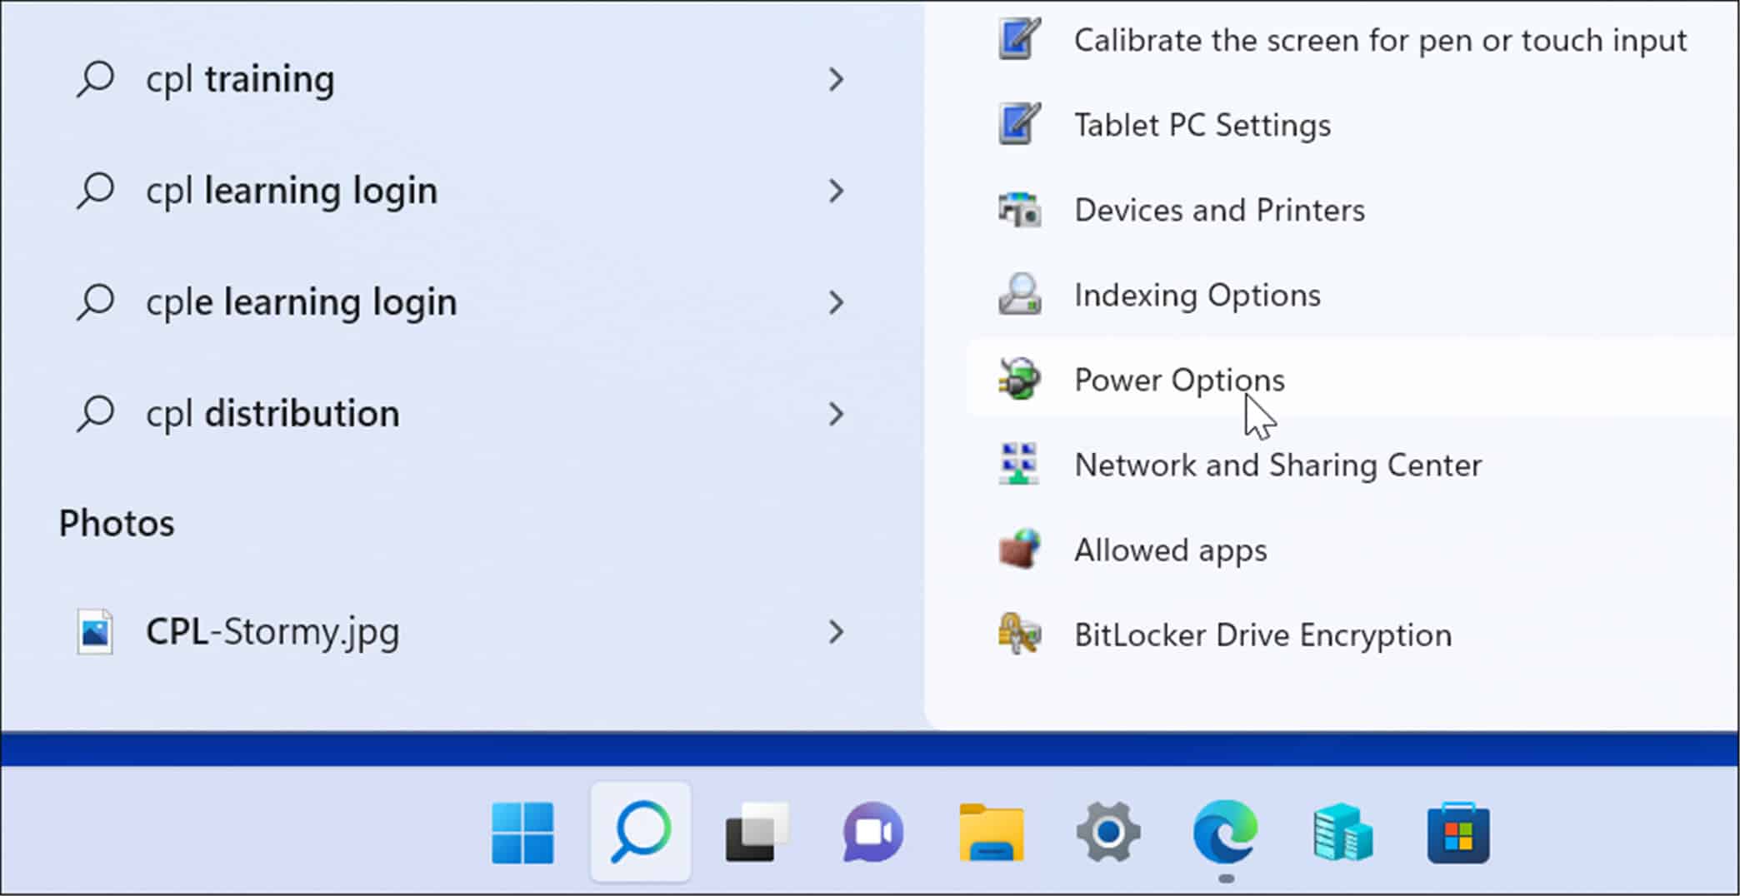The image size is (1740, 896).
Task: Open File Explorer from the taskbar
Action: coord(990,830)
